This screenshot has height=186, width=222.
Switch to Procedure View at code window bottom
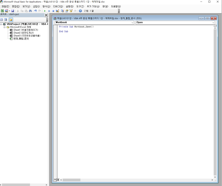55,179
